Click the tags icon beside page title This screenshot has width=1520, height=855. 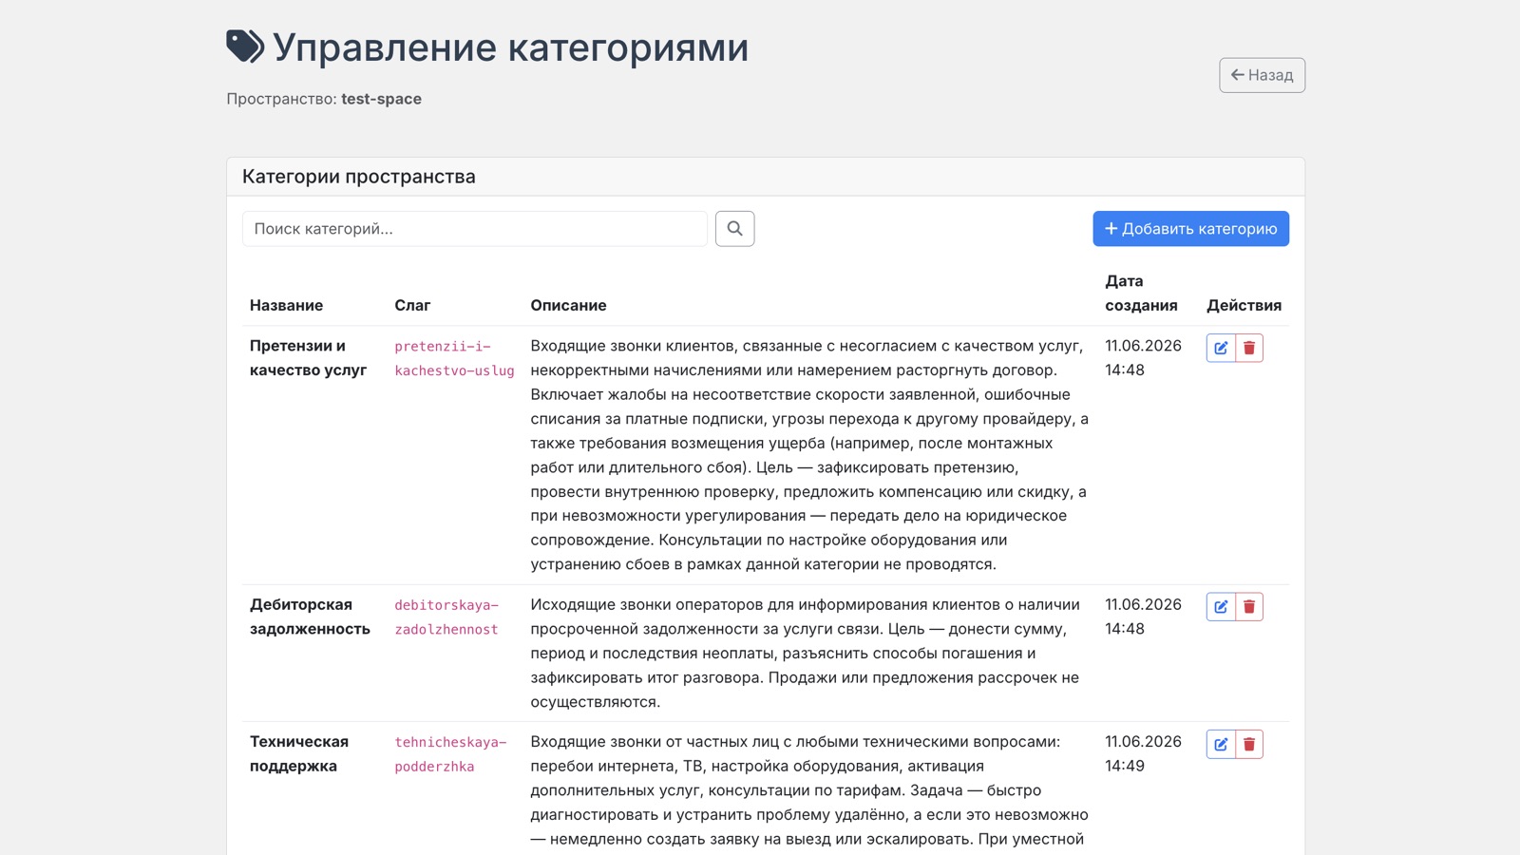pos(245,47)
